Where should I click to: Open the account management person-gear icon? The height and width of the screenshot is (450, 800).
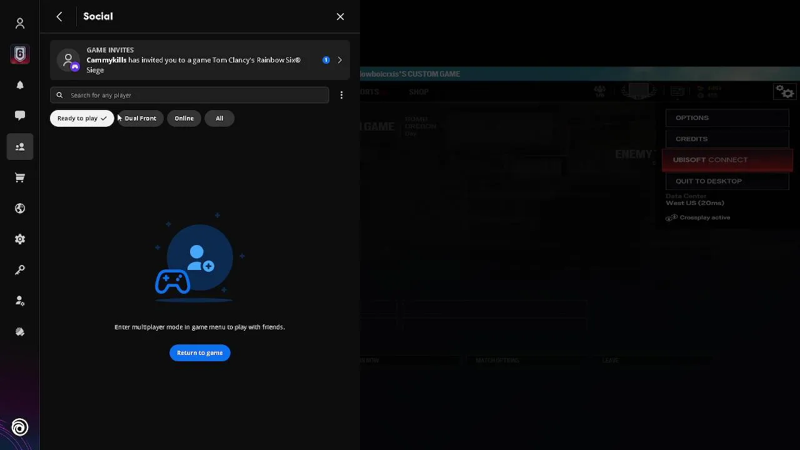[20, 301]
